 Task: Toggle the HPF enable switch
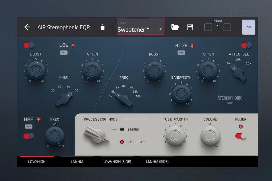point(29,136)
